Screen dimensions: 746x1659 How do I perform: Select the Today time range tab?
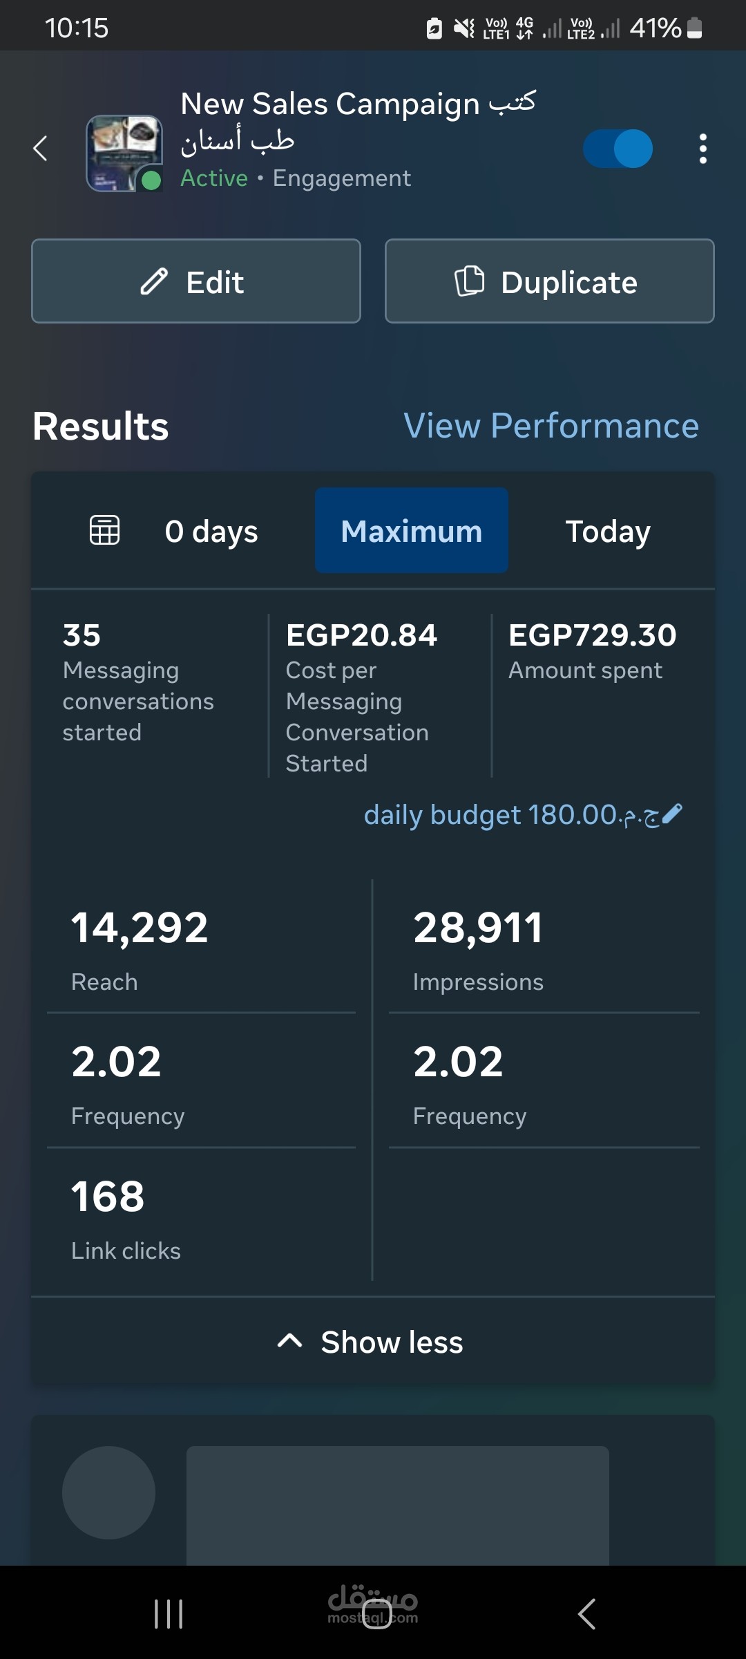point(608,531)
